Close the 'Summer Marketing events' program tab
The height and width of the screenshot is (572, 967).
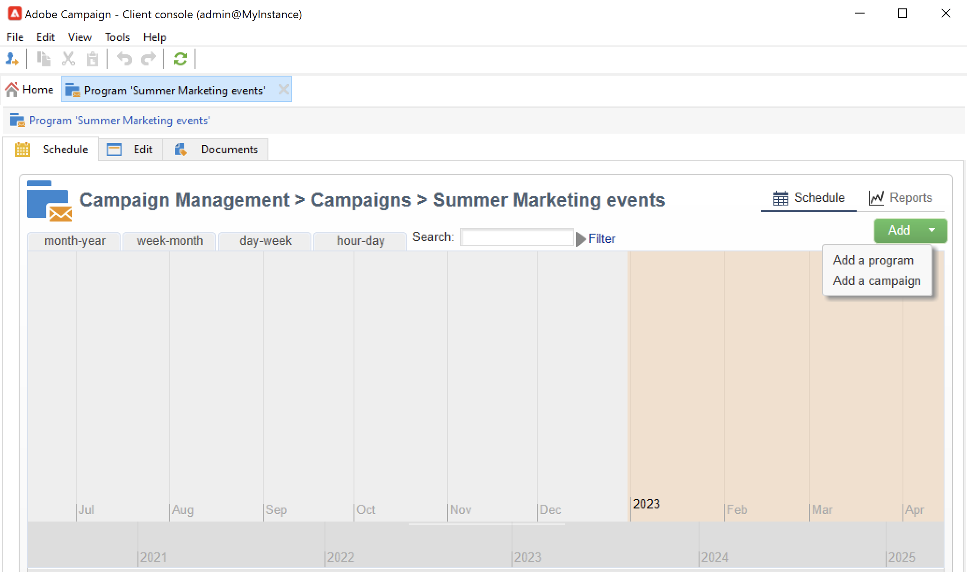pos(283,89)
